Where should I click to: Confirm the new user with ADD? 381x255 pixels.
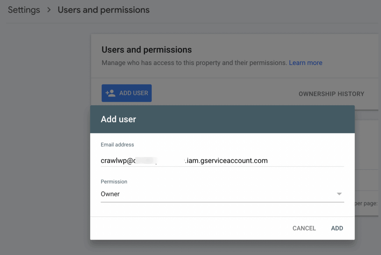point(337,228)
